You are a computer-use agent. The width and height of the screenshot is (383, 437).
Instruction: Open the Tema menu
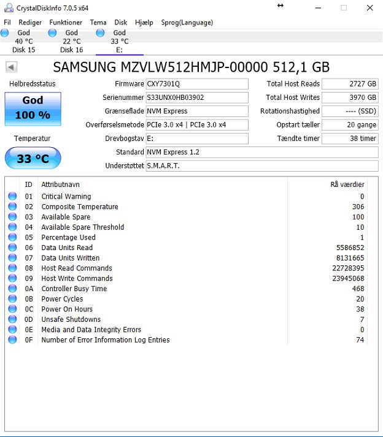(98, 22)
